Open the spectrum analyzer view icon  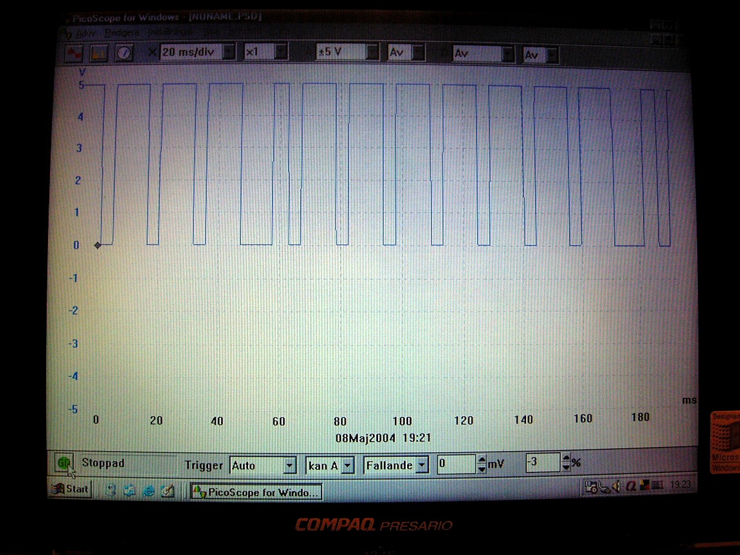pyautogui.click(x=99, y=53)
